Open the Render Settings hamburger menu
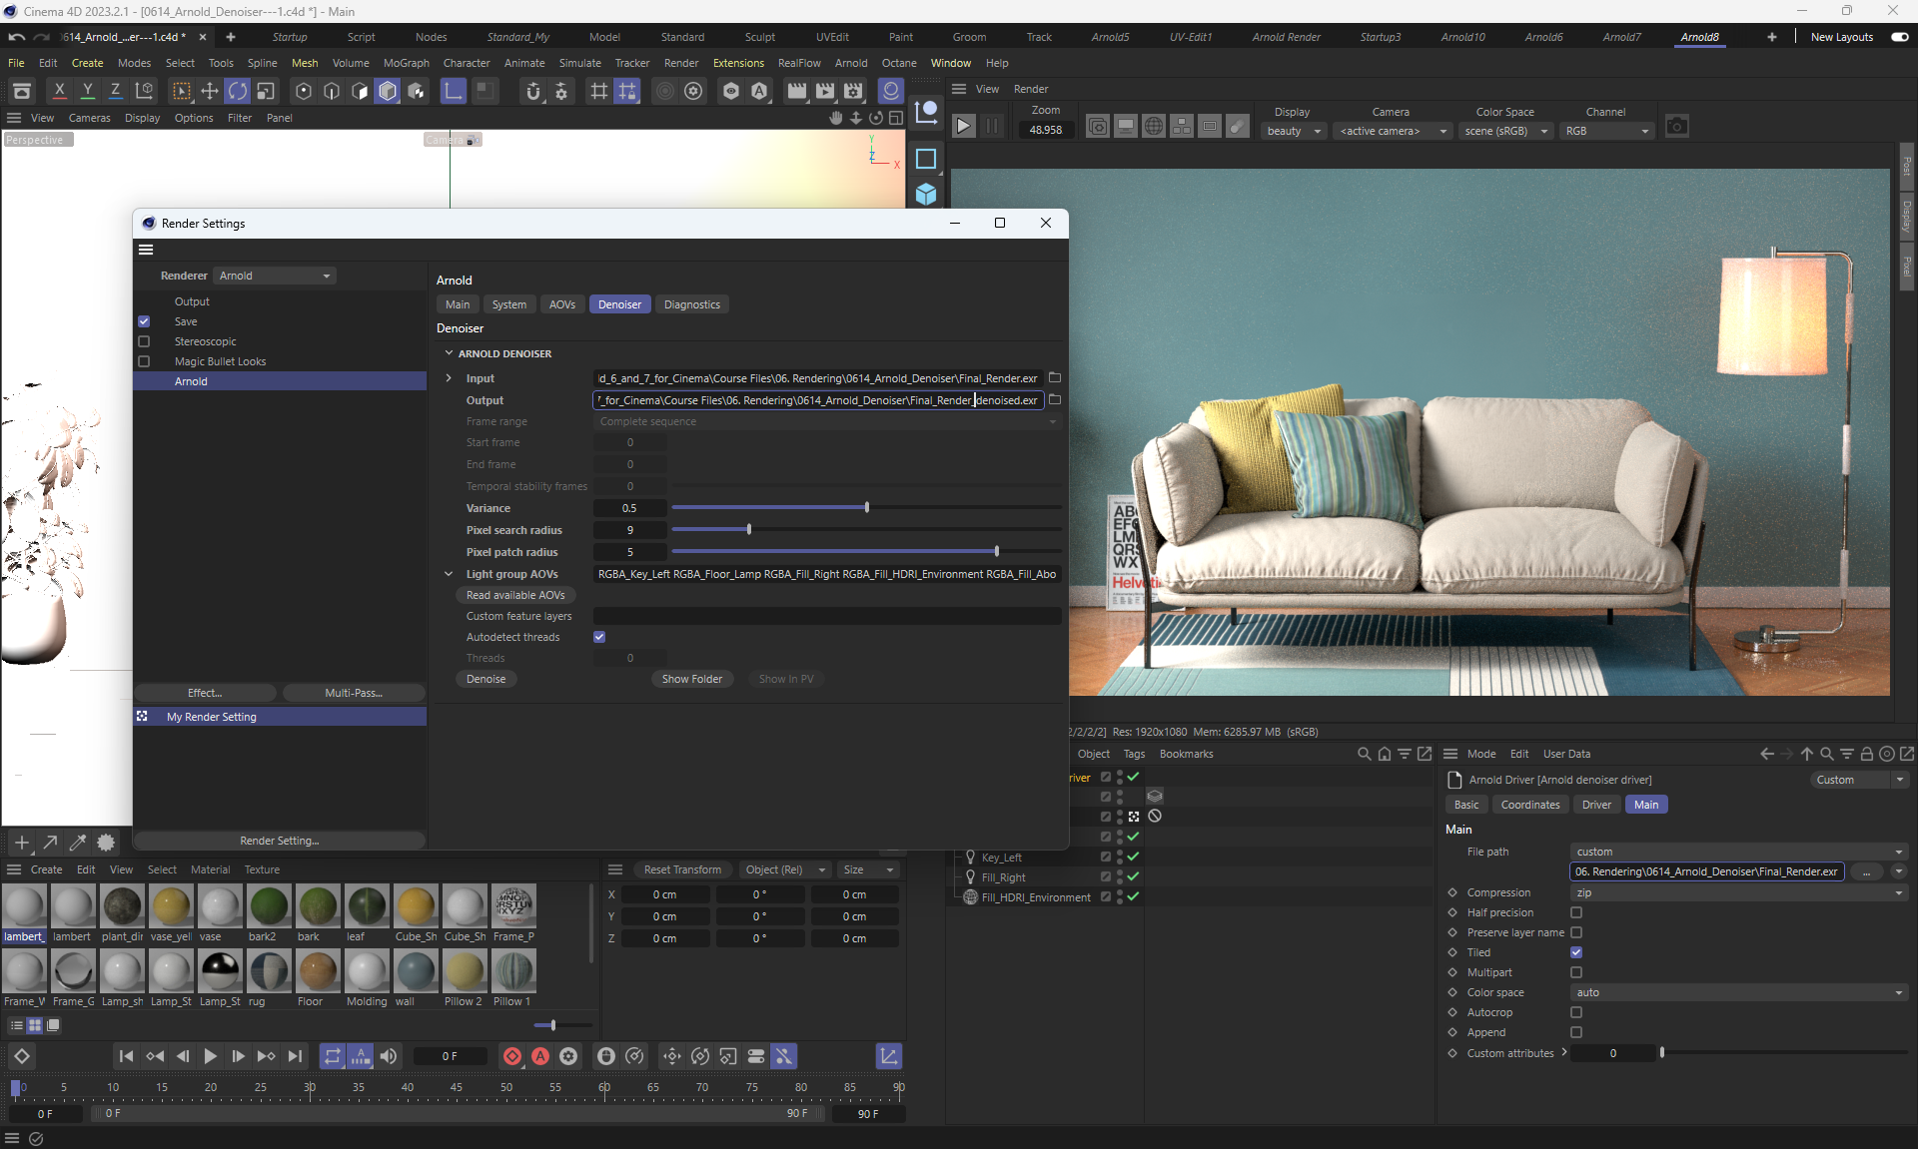 pyautogui.click(x=146, y=250)
